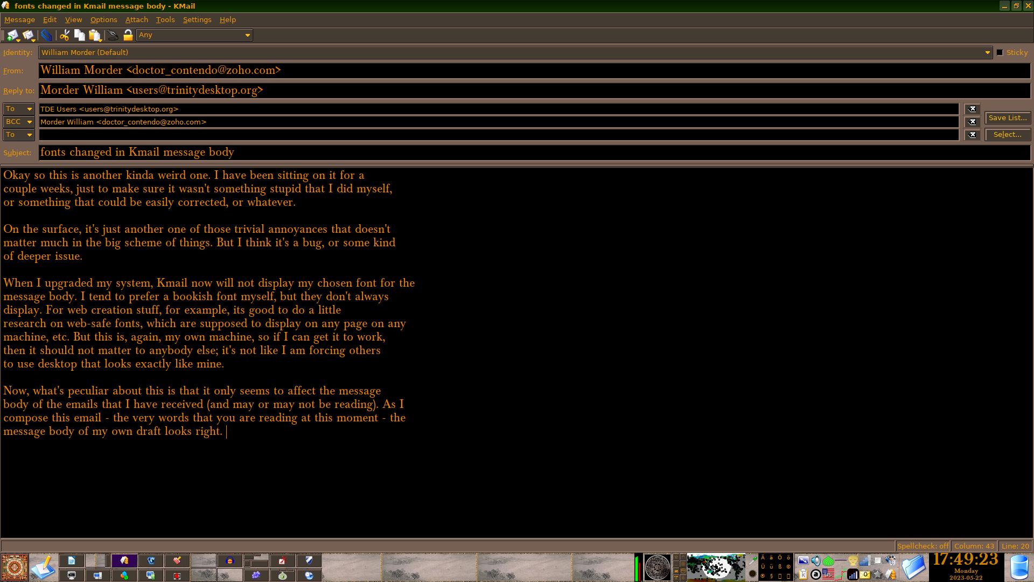Click the highlighted KMail taskbar entry
1034x582 pixels.
tap(124, 560)
